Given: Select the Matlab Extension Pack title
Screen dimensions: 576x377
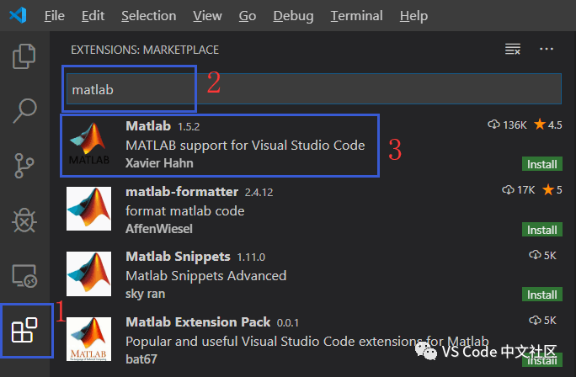Looking at the screenshot, I should click(x=198, y=322).
